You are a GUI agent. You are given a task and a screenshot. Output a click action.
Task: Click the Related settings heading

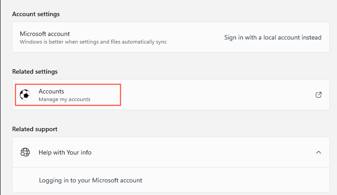[x=35, y=71]
